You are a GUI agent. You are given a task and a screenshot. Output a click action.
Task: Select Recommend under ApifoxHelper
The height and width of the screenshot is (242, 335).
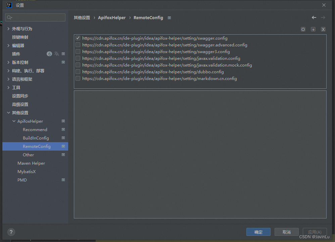35,129
